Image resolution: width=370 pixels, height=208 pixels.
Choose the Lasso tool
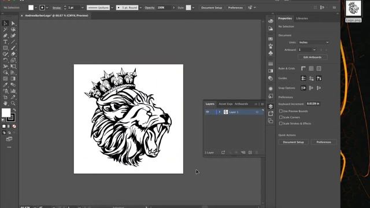click(x=13, y=29)
